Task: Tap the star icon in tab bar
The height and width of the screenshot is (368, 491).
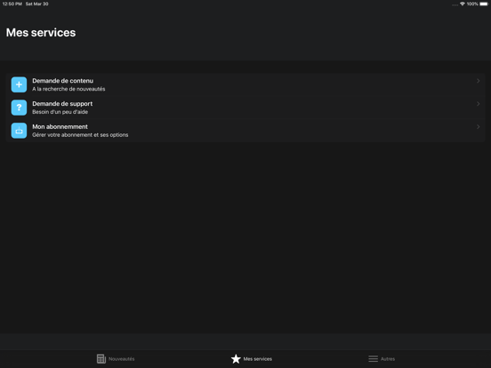Action: point(236,358)
